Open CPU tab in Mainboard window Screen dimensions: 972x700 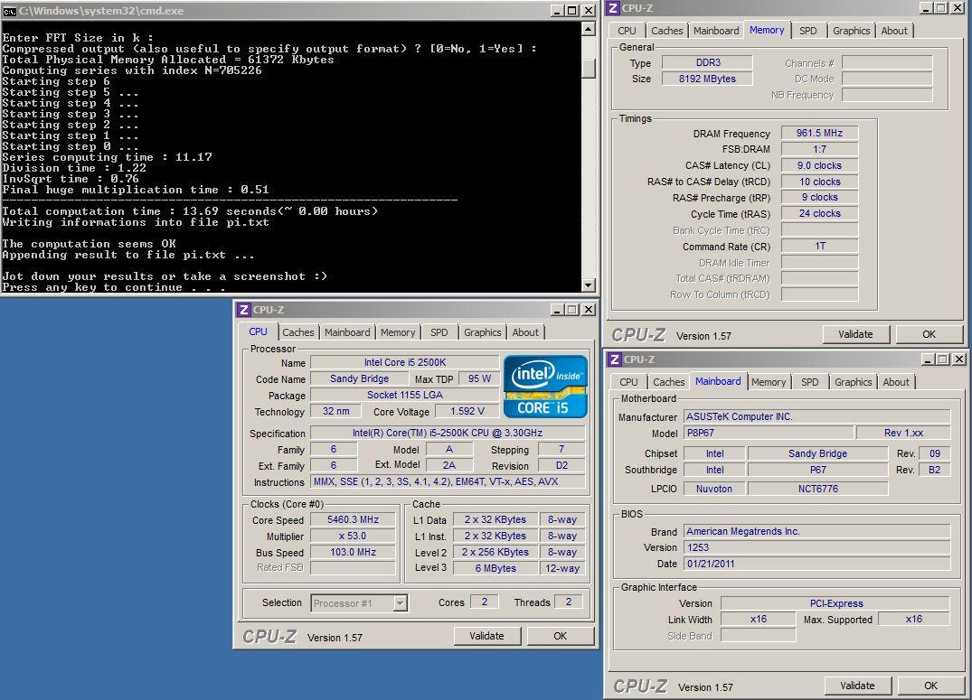point(628,382)
